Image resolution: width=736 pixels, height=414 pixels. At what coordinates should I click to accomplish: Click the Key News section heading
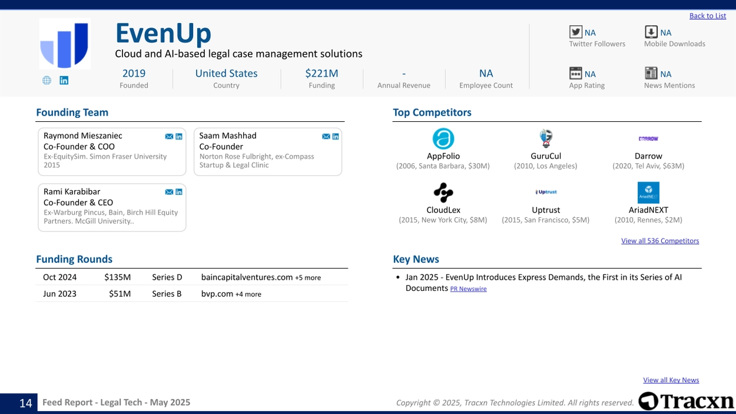tap(416, 259)
